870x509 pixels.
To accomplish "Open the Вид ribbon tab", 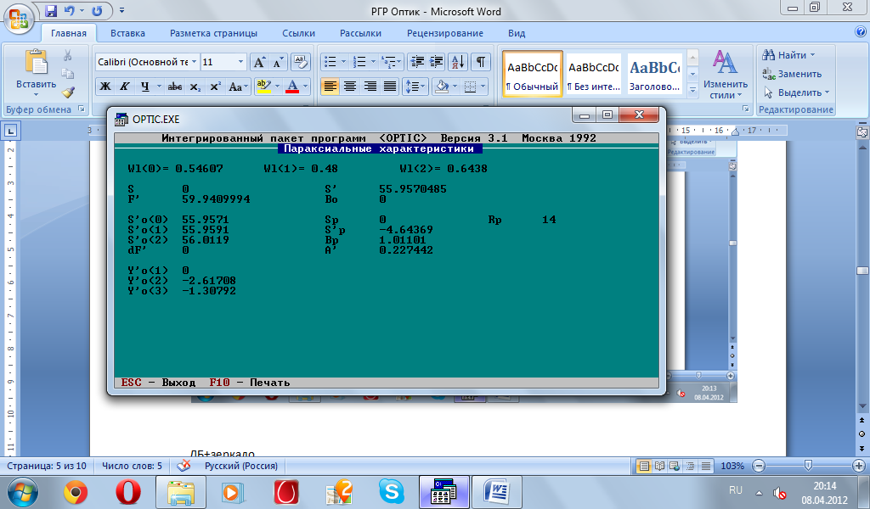I will click(x=517, y=33).
